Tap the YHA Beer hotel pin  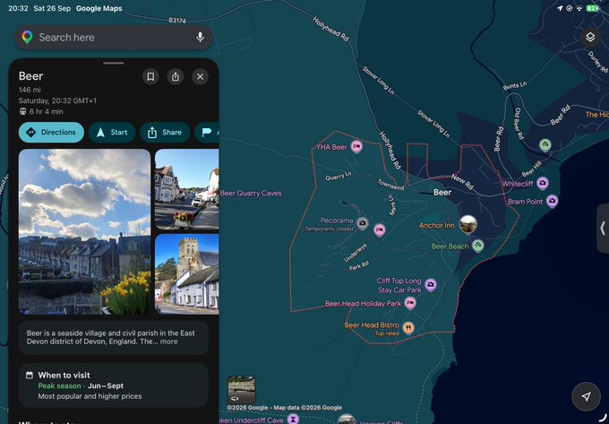click(356, 147)
